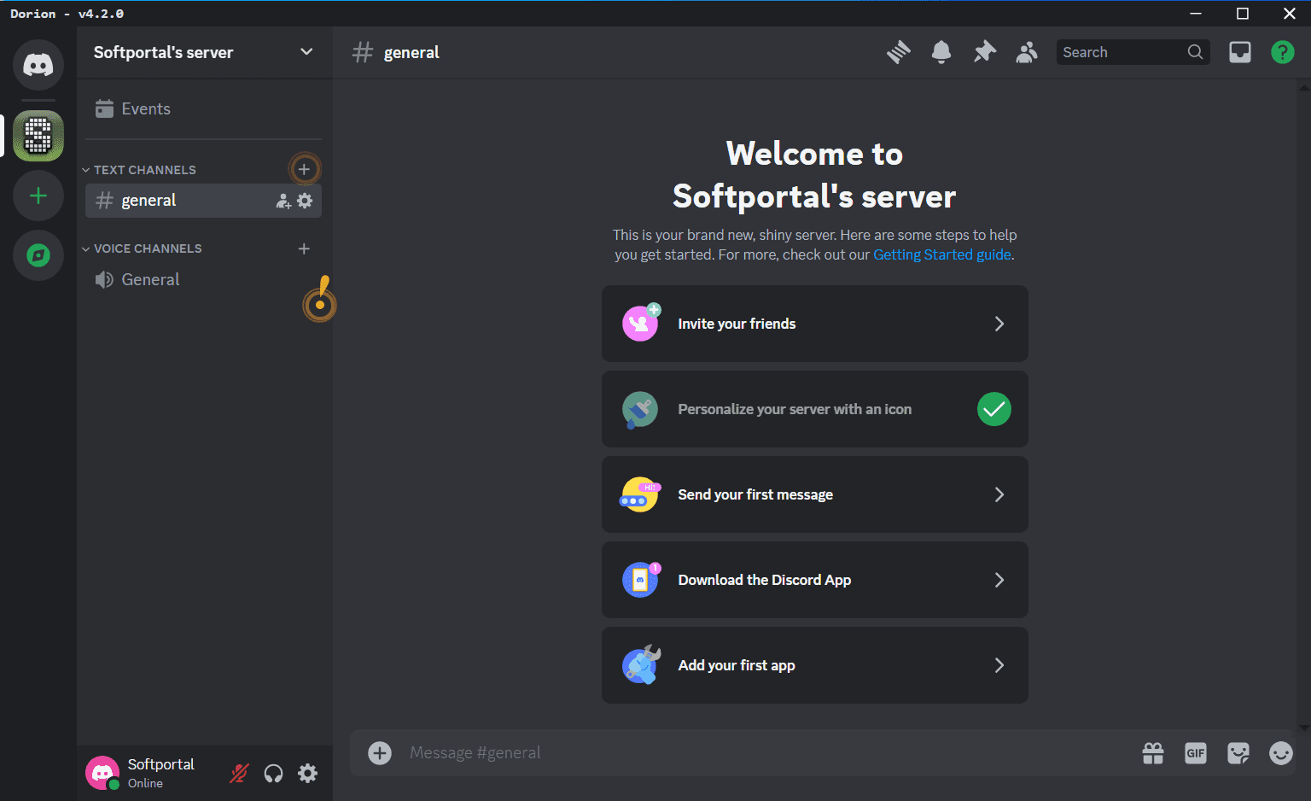Open Events in the channel sidebar
The image size is (1311, 801).
pyautogui.click(x=203, y=108)
